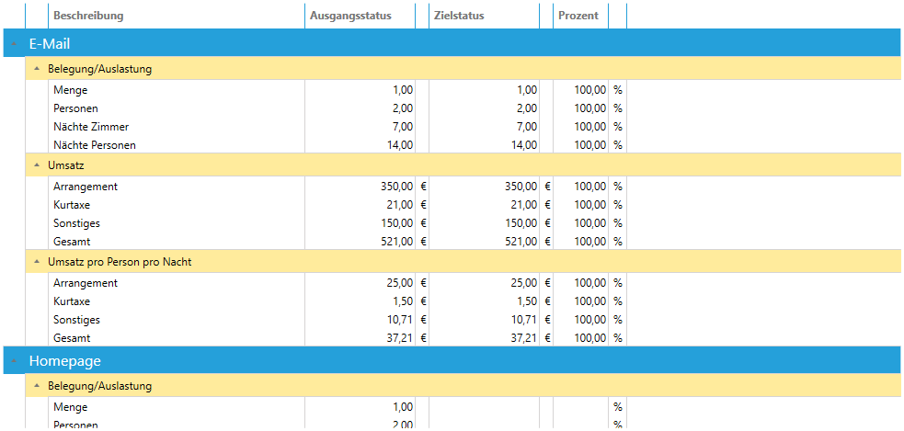Screen dimensions: 904x431
Task: Collapse the Umsatz section
Action: (37, 165)
